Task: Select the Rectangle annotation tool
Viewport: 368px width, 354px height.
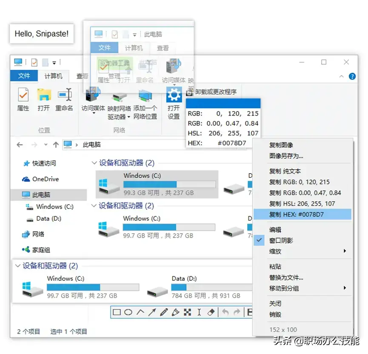Action: pos(116,312)
